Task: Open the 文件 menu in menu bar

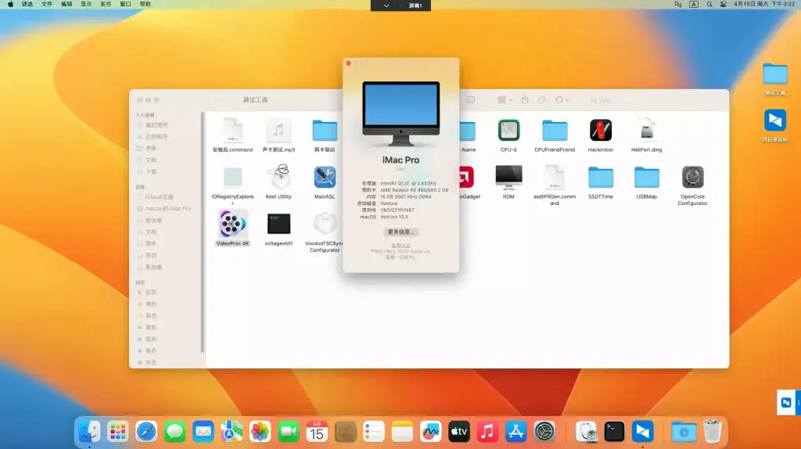Action: [x=46, y=4]
